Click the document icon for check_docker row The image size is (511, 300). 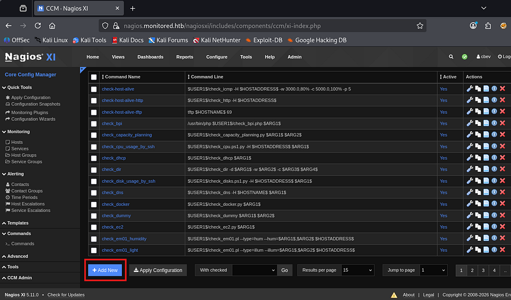pos(486,204)
